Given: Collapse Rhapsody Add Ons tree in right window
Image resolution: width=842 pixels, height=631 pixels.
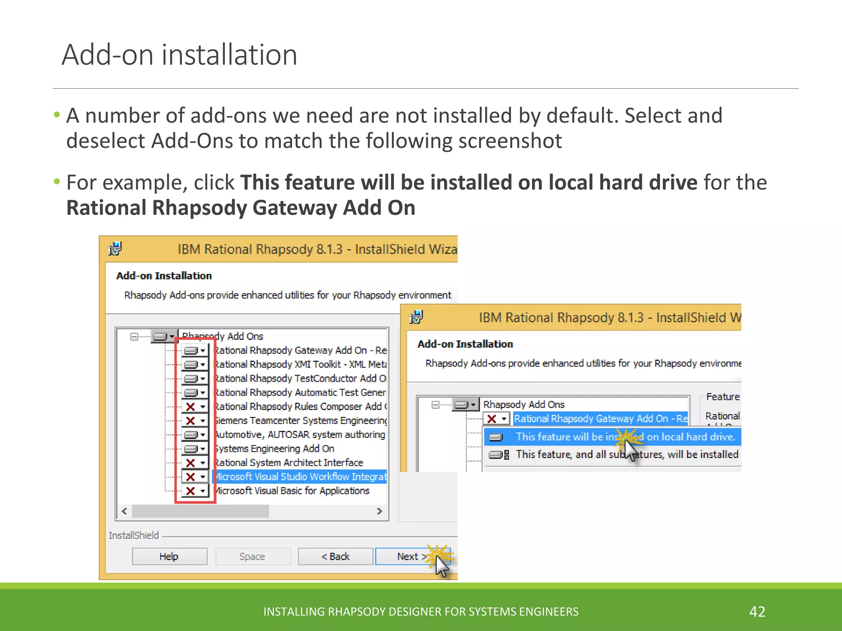Looking at the screenshot, I should [x=435, y=405].
